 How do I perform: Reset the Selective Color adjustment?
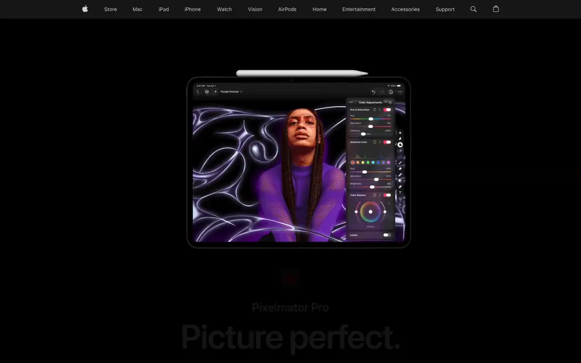pos(374,142)
